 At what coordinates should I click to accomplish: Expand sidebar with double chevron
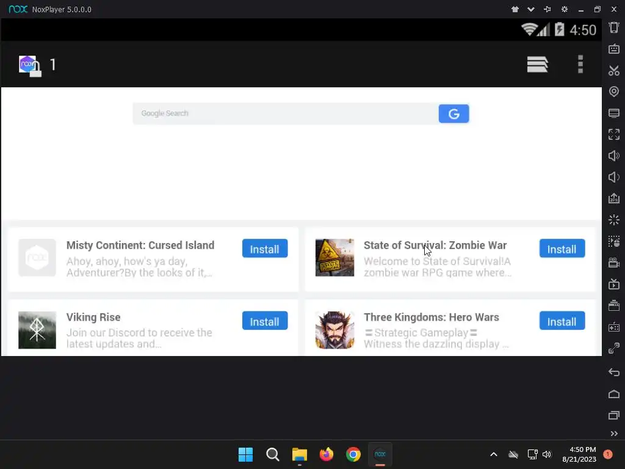point(614,434)
